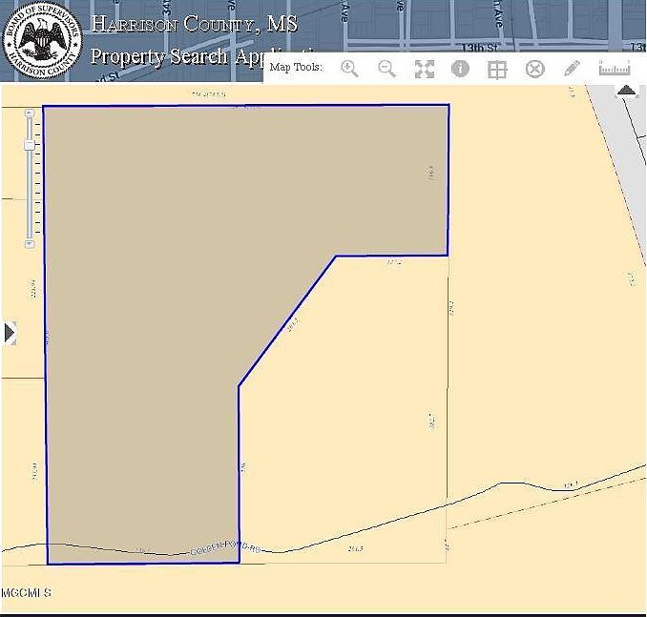
Task: Click the zoom slider down arrow
Action: 30,244
